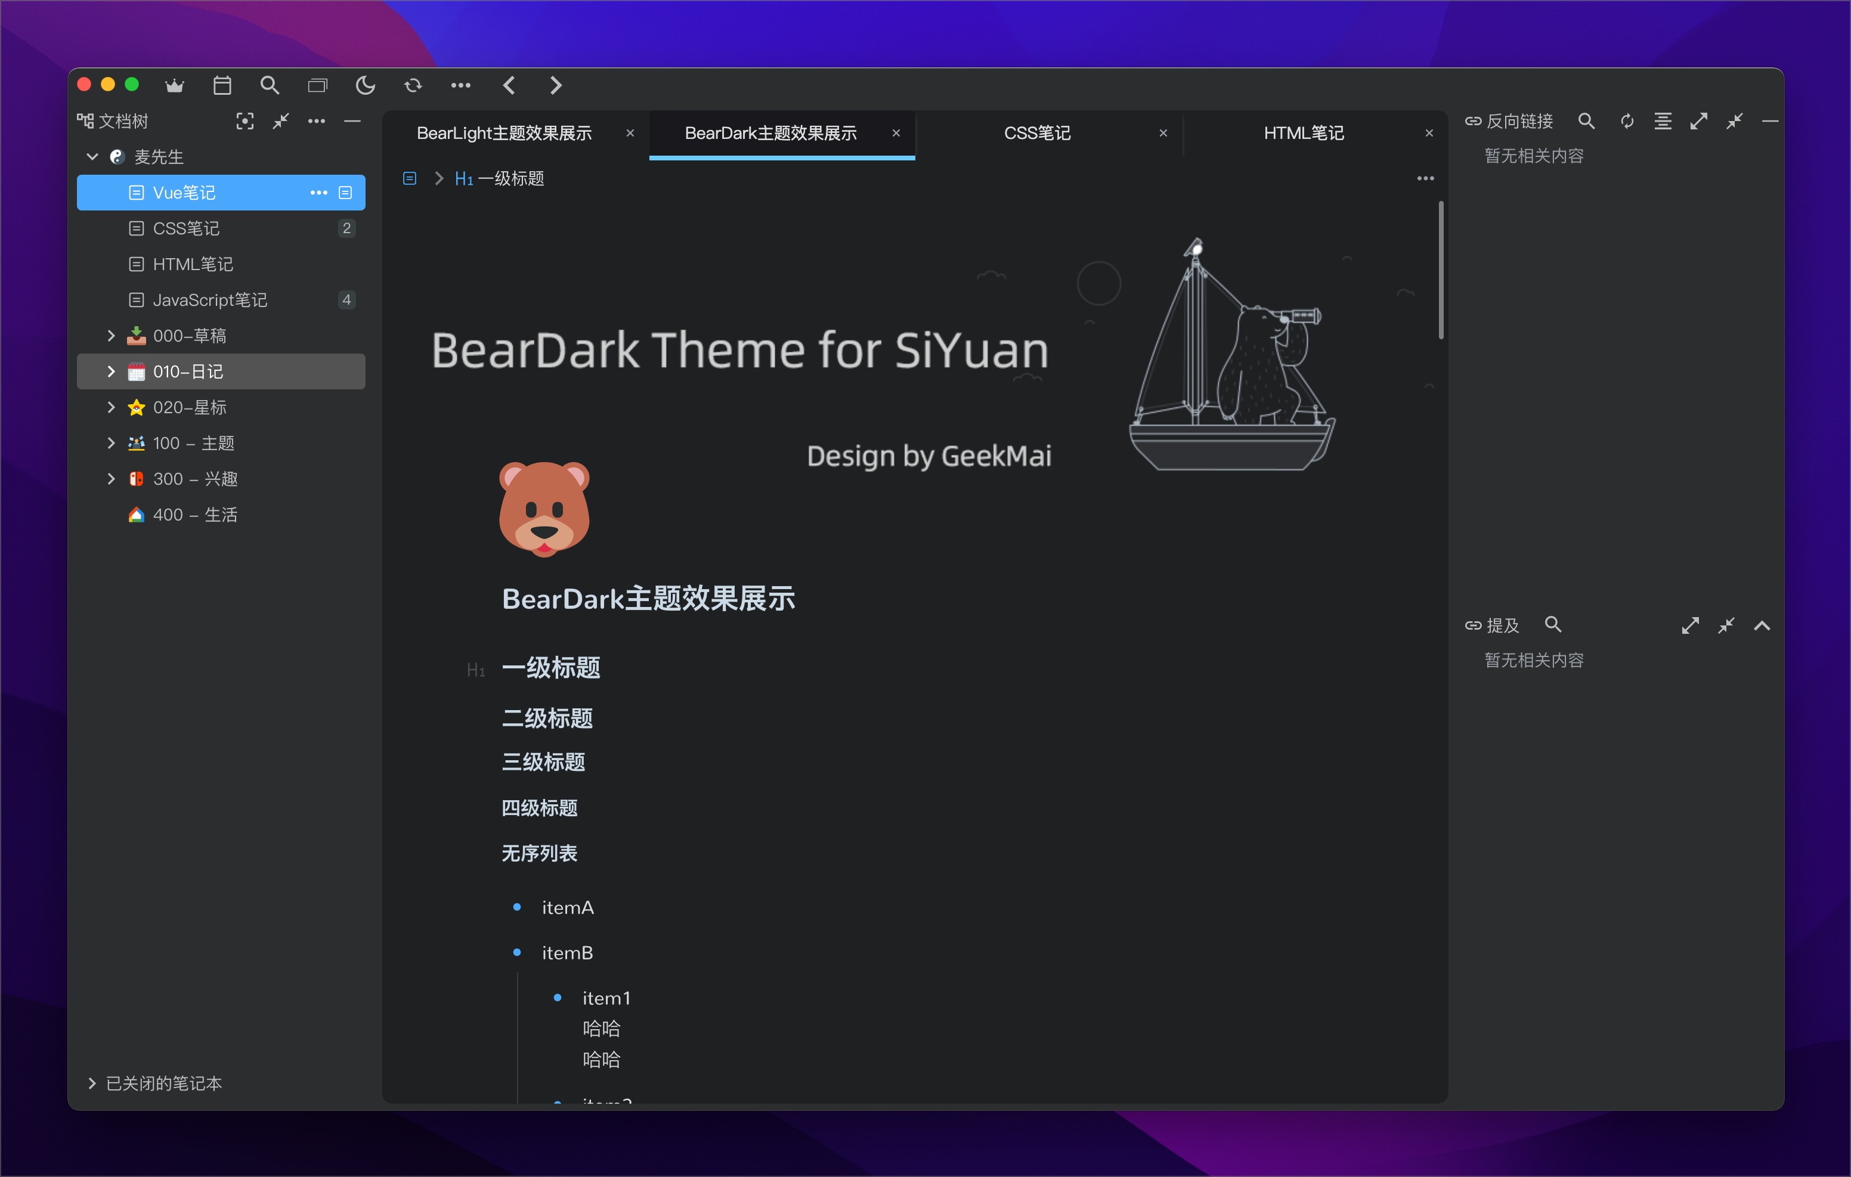
Task: Toggle dark mode with the moon icon
Action: pos(365,85)
